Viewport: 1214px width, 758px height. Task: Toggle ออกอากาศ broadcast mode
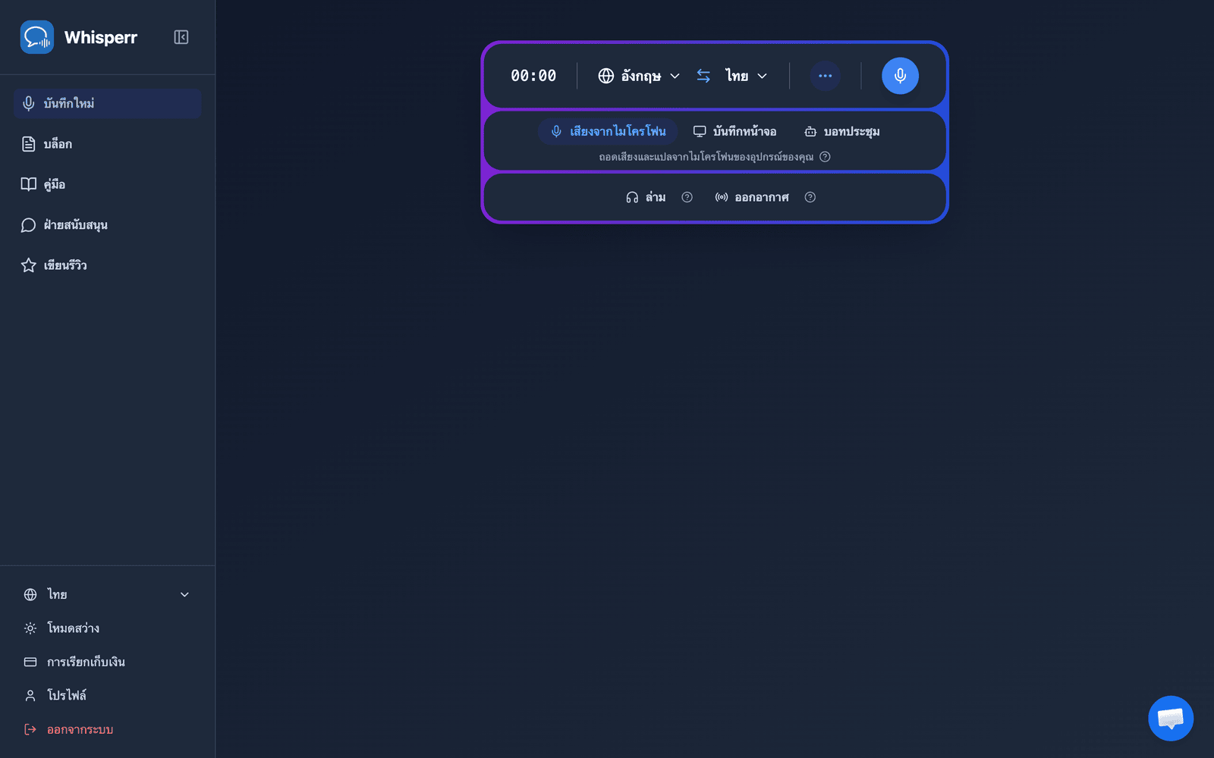752,197
